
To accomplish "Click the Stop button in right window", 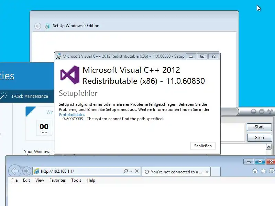I will (x=260, y=138).
